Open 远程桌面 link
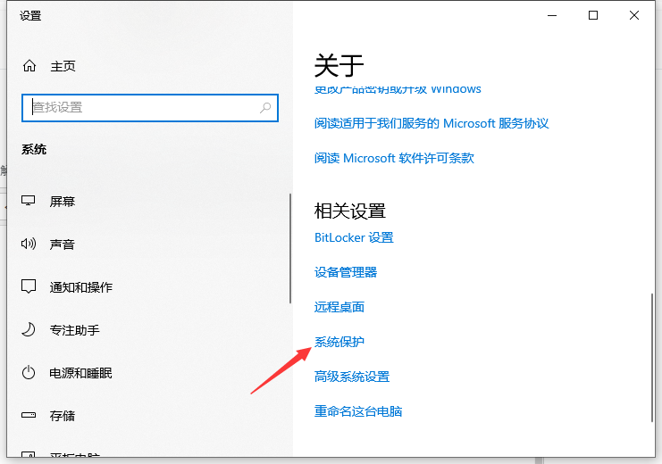 pos(339,307)
